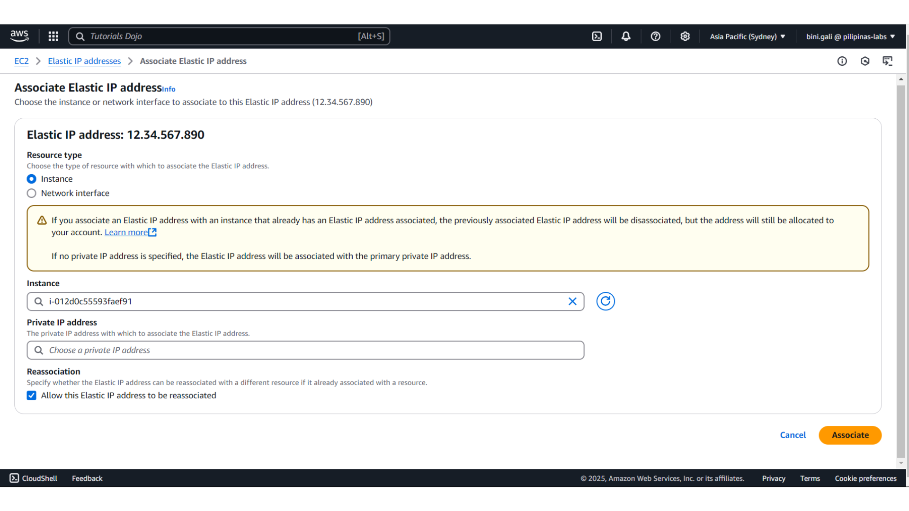The width and height of the screenshot is (909, 511).
Task: Open CloudShell from the top navigation bar
Action: pyautogui.click(x=597, y=36)
